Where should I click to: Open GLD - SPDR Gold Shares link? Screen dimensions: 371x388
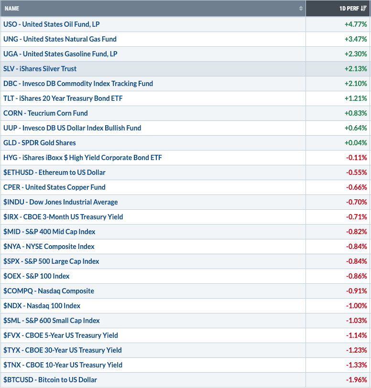(40, 143)
